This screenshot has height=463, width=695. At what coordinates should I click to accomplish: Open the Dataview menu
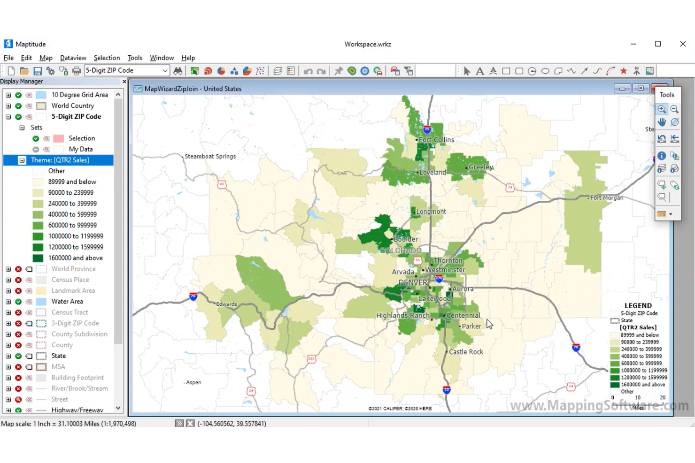pos(73,58)
